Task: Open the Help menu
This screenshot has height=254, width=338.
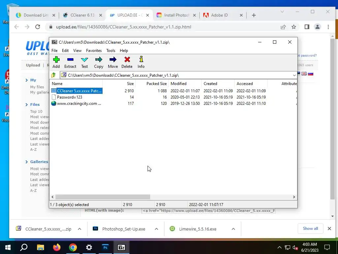Action: [124, 51]
